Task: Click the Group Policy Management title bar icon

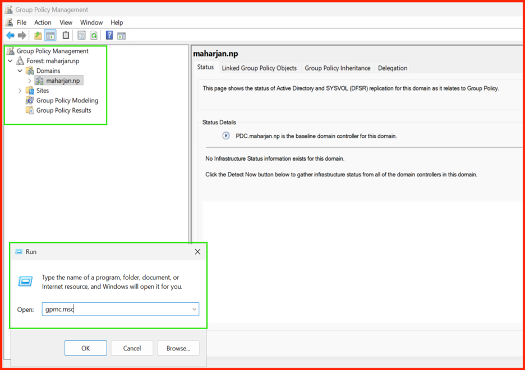Action: [x=9, y=10]
